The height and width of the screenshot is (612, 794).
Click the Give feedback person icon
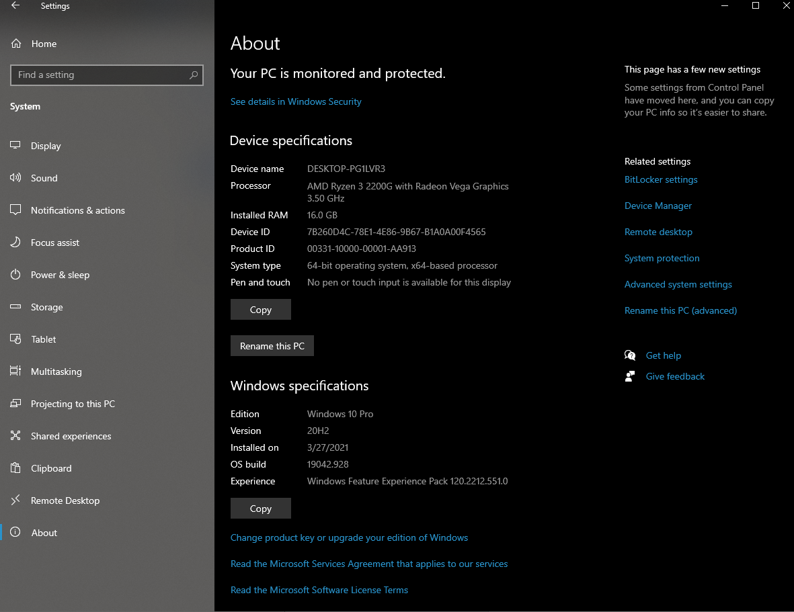pos(630,376)
